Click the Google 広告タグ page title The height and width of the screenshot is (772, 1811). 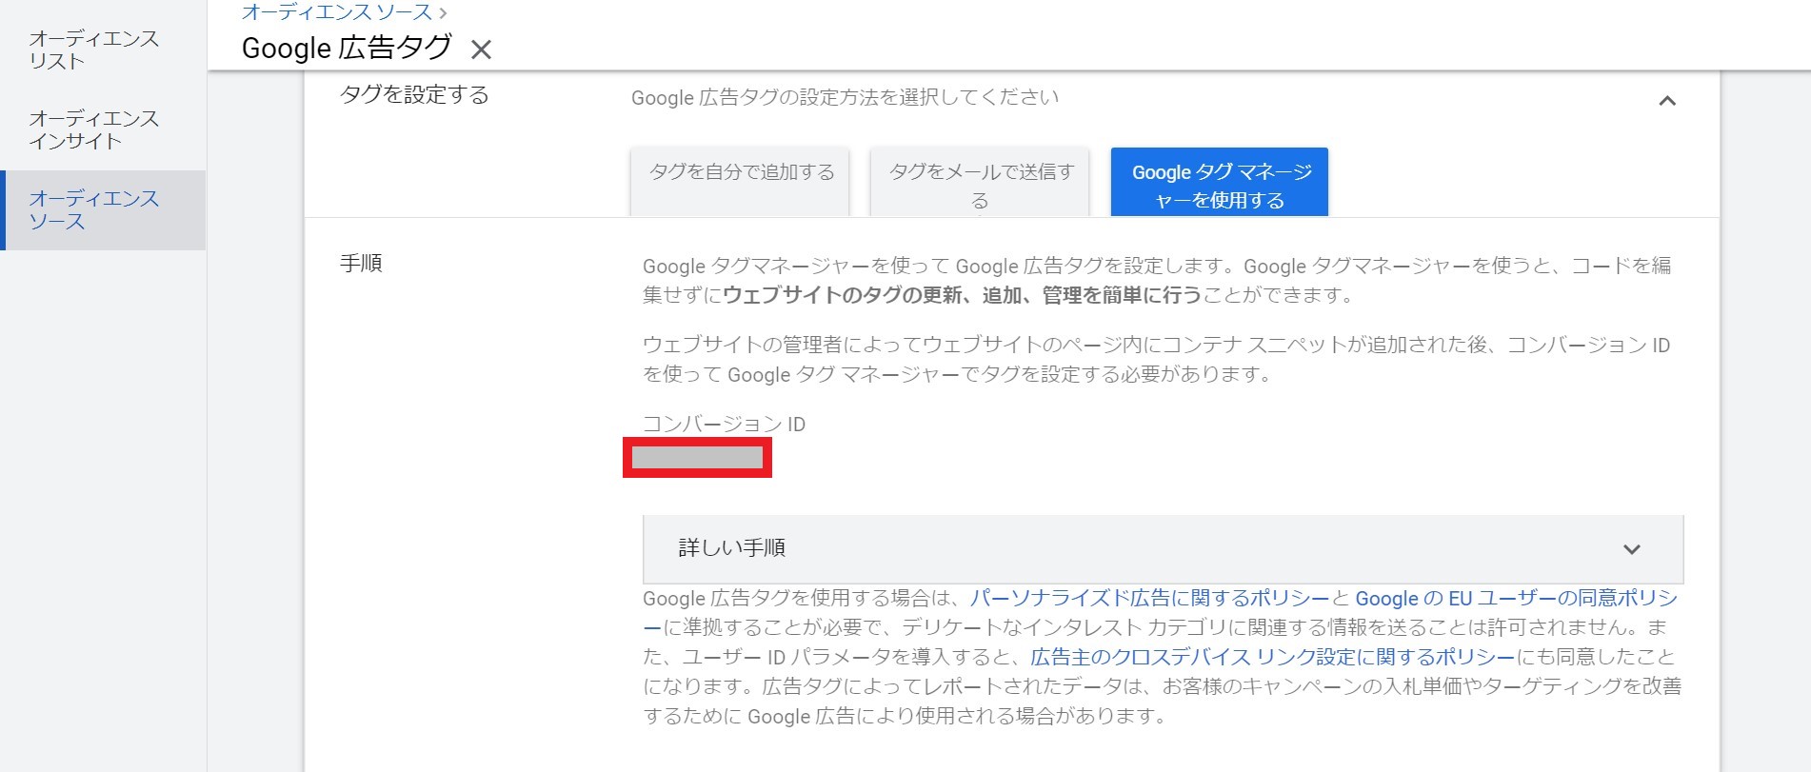pos(347,48)
